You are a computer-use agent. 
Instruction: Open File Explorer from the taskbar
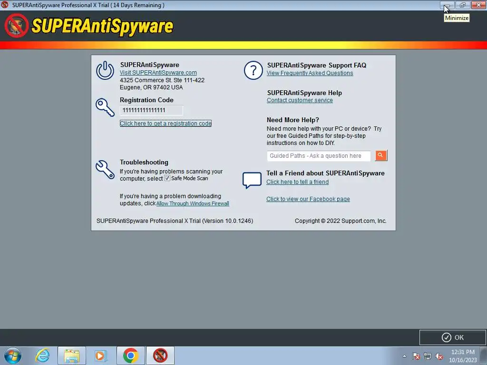pyautogui.click(x=72, y=355)
